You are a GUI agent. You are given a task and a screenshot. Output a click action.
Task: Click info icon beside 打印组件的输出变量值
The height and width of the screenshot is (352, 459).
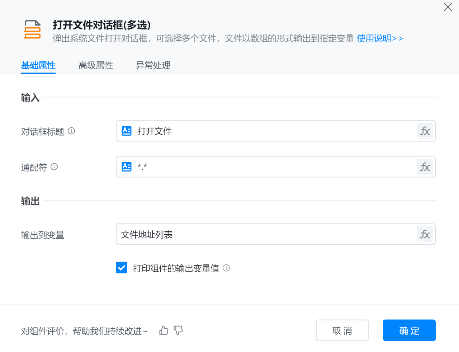coord(226,268)
